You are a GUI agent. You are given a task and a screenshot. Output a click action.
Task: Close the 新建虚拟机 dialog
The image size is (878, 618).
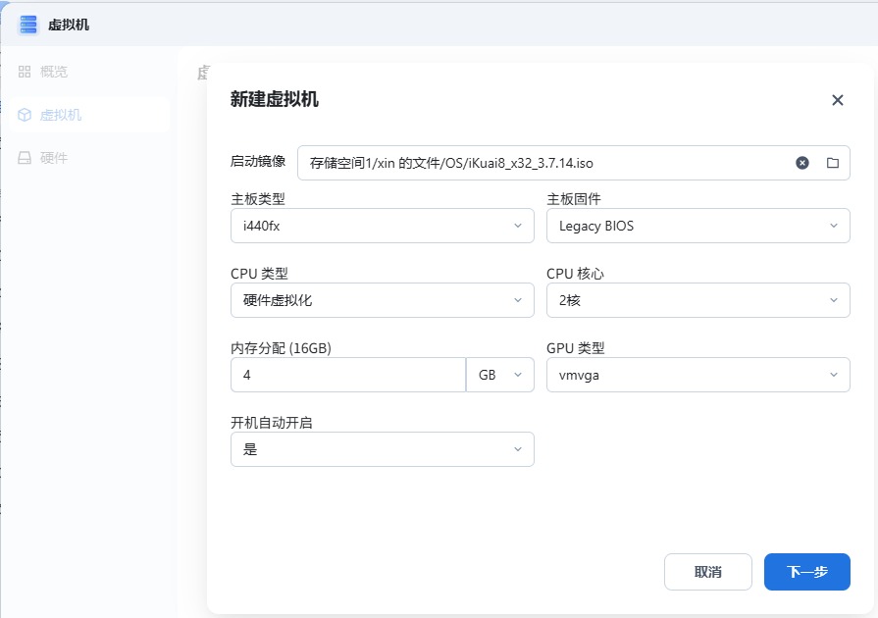(837, 100)
